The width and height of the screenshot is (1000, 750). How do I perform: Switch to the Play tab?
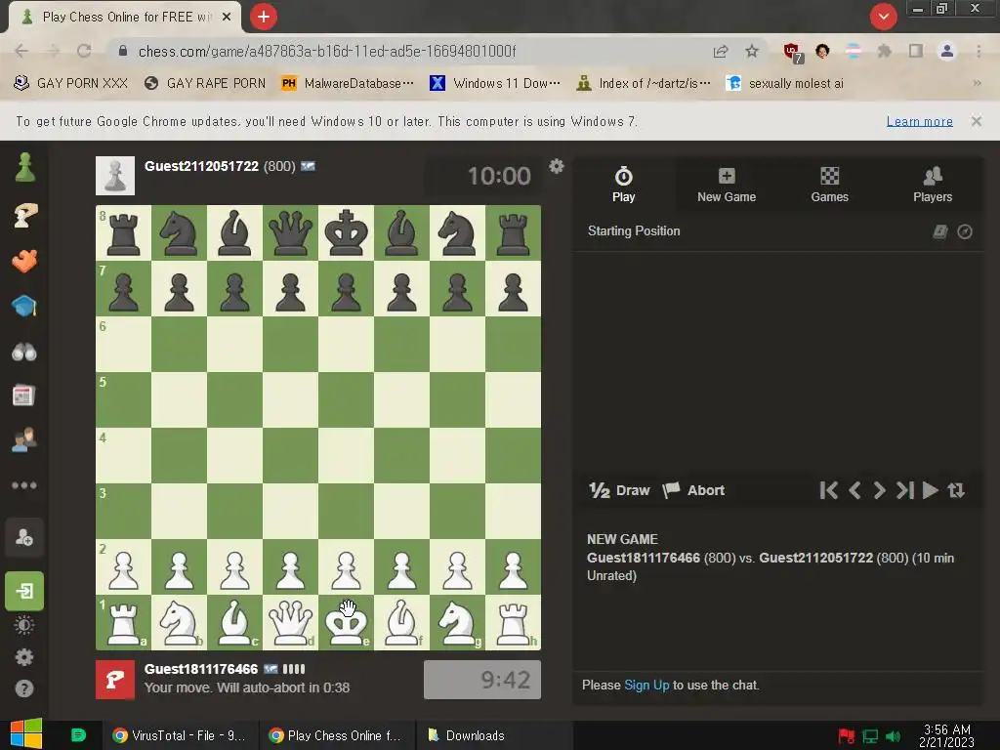tap(624, 185)
